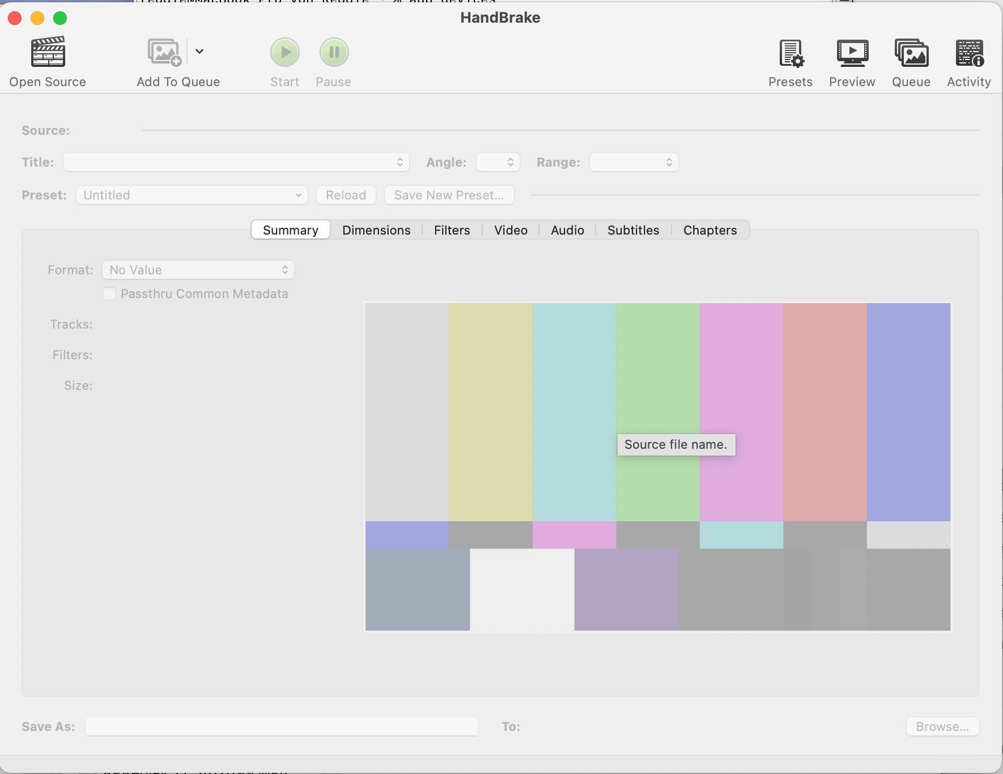This screenshot has width=1003, height=774.
Task: Click the Start encode play button
Action: click(x=284, y=52)
